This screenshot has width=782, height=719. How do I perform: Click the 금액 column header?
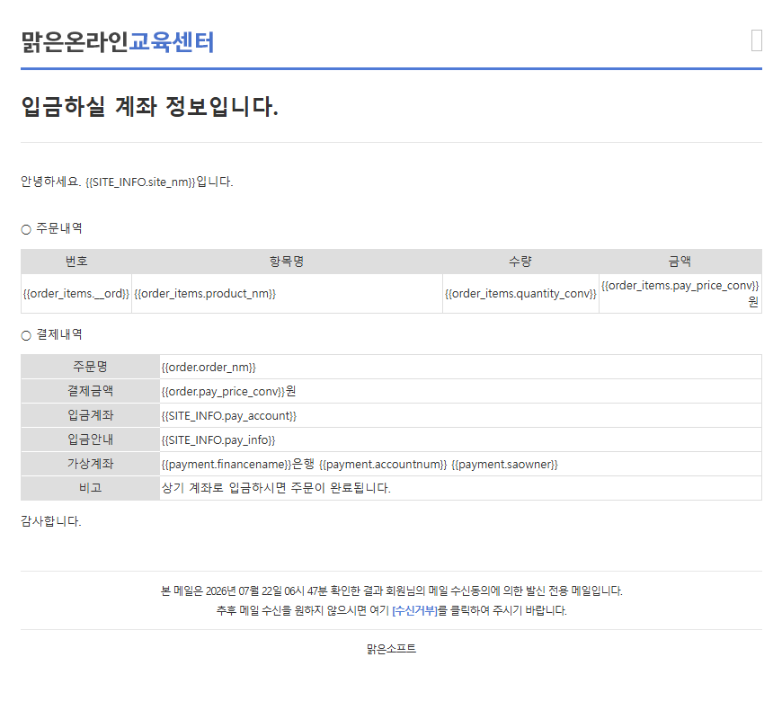pyautogui.click(x=680, y=262)
